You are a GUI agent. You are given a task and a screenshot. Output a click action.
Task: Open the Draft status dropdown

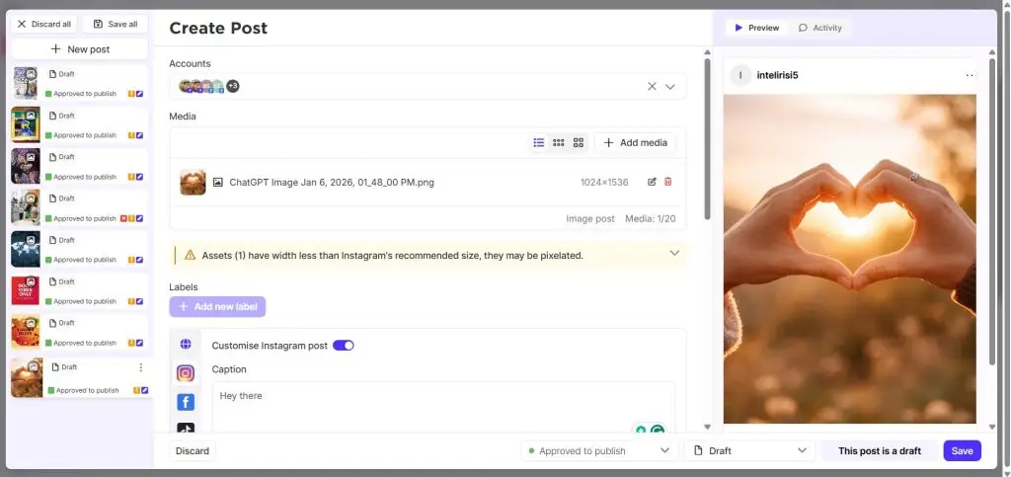pos(750,450)
